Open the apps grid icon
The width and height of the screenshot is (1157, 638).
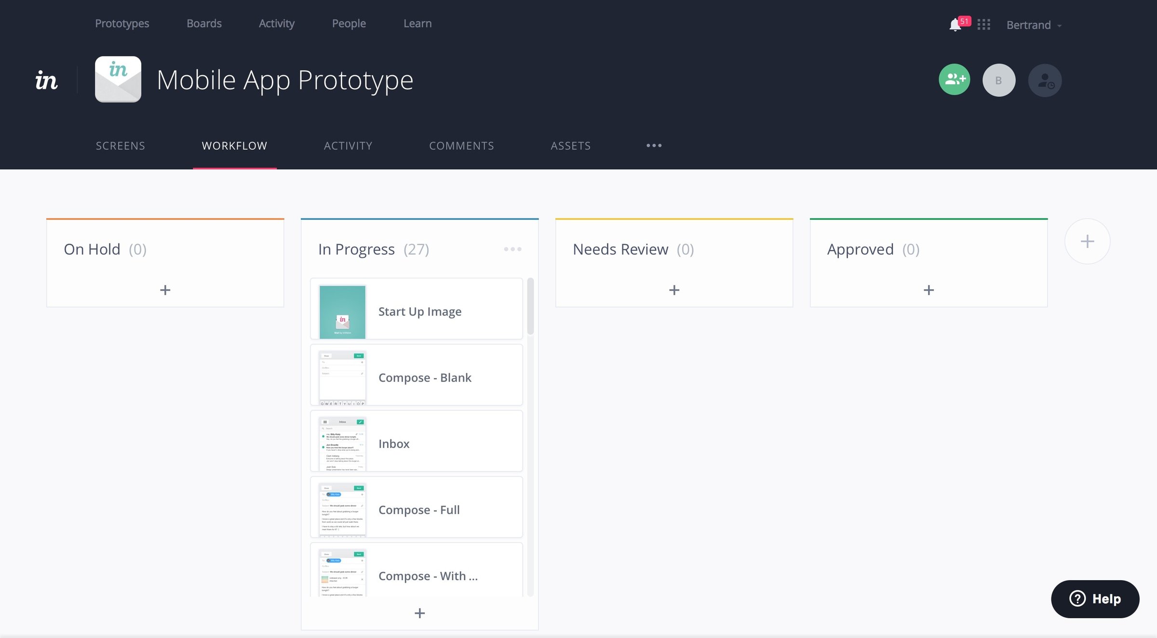(983, 25)
